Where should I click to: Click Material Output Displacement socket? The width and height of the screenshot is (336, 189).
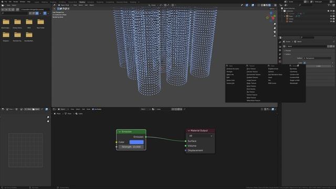(x=185, y=151)
